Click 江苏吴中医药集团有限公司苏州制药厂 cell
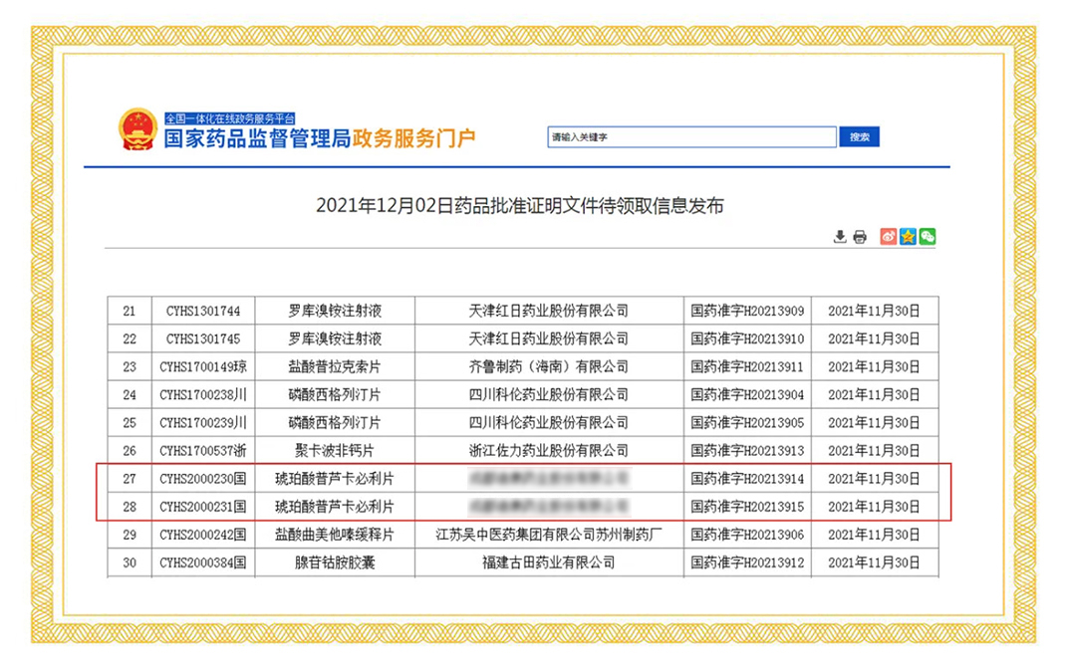Viewport: 1067px width, 667px height. (x=548, y=535)
